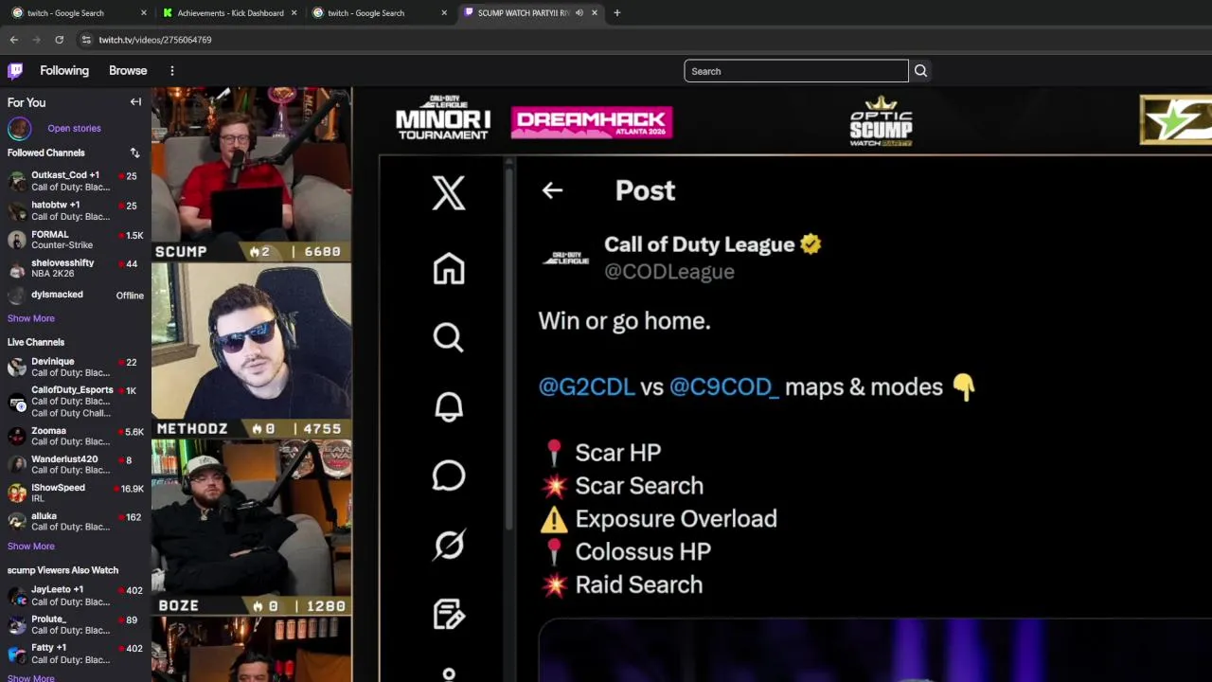Open JayLeeto +1 channel
1212x682 pixels.
click(76, 595)
